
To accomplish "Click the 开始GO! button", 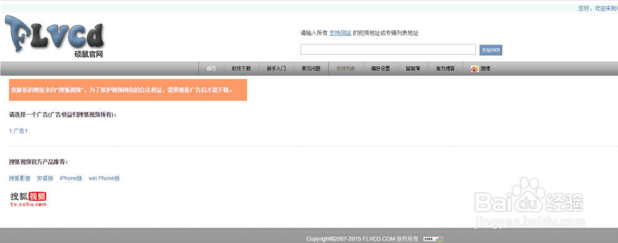I will coord(491,50).
